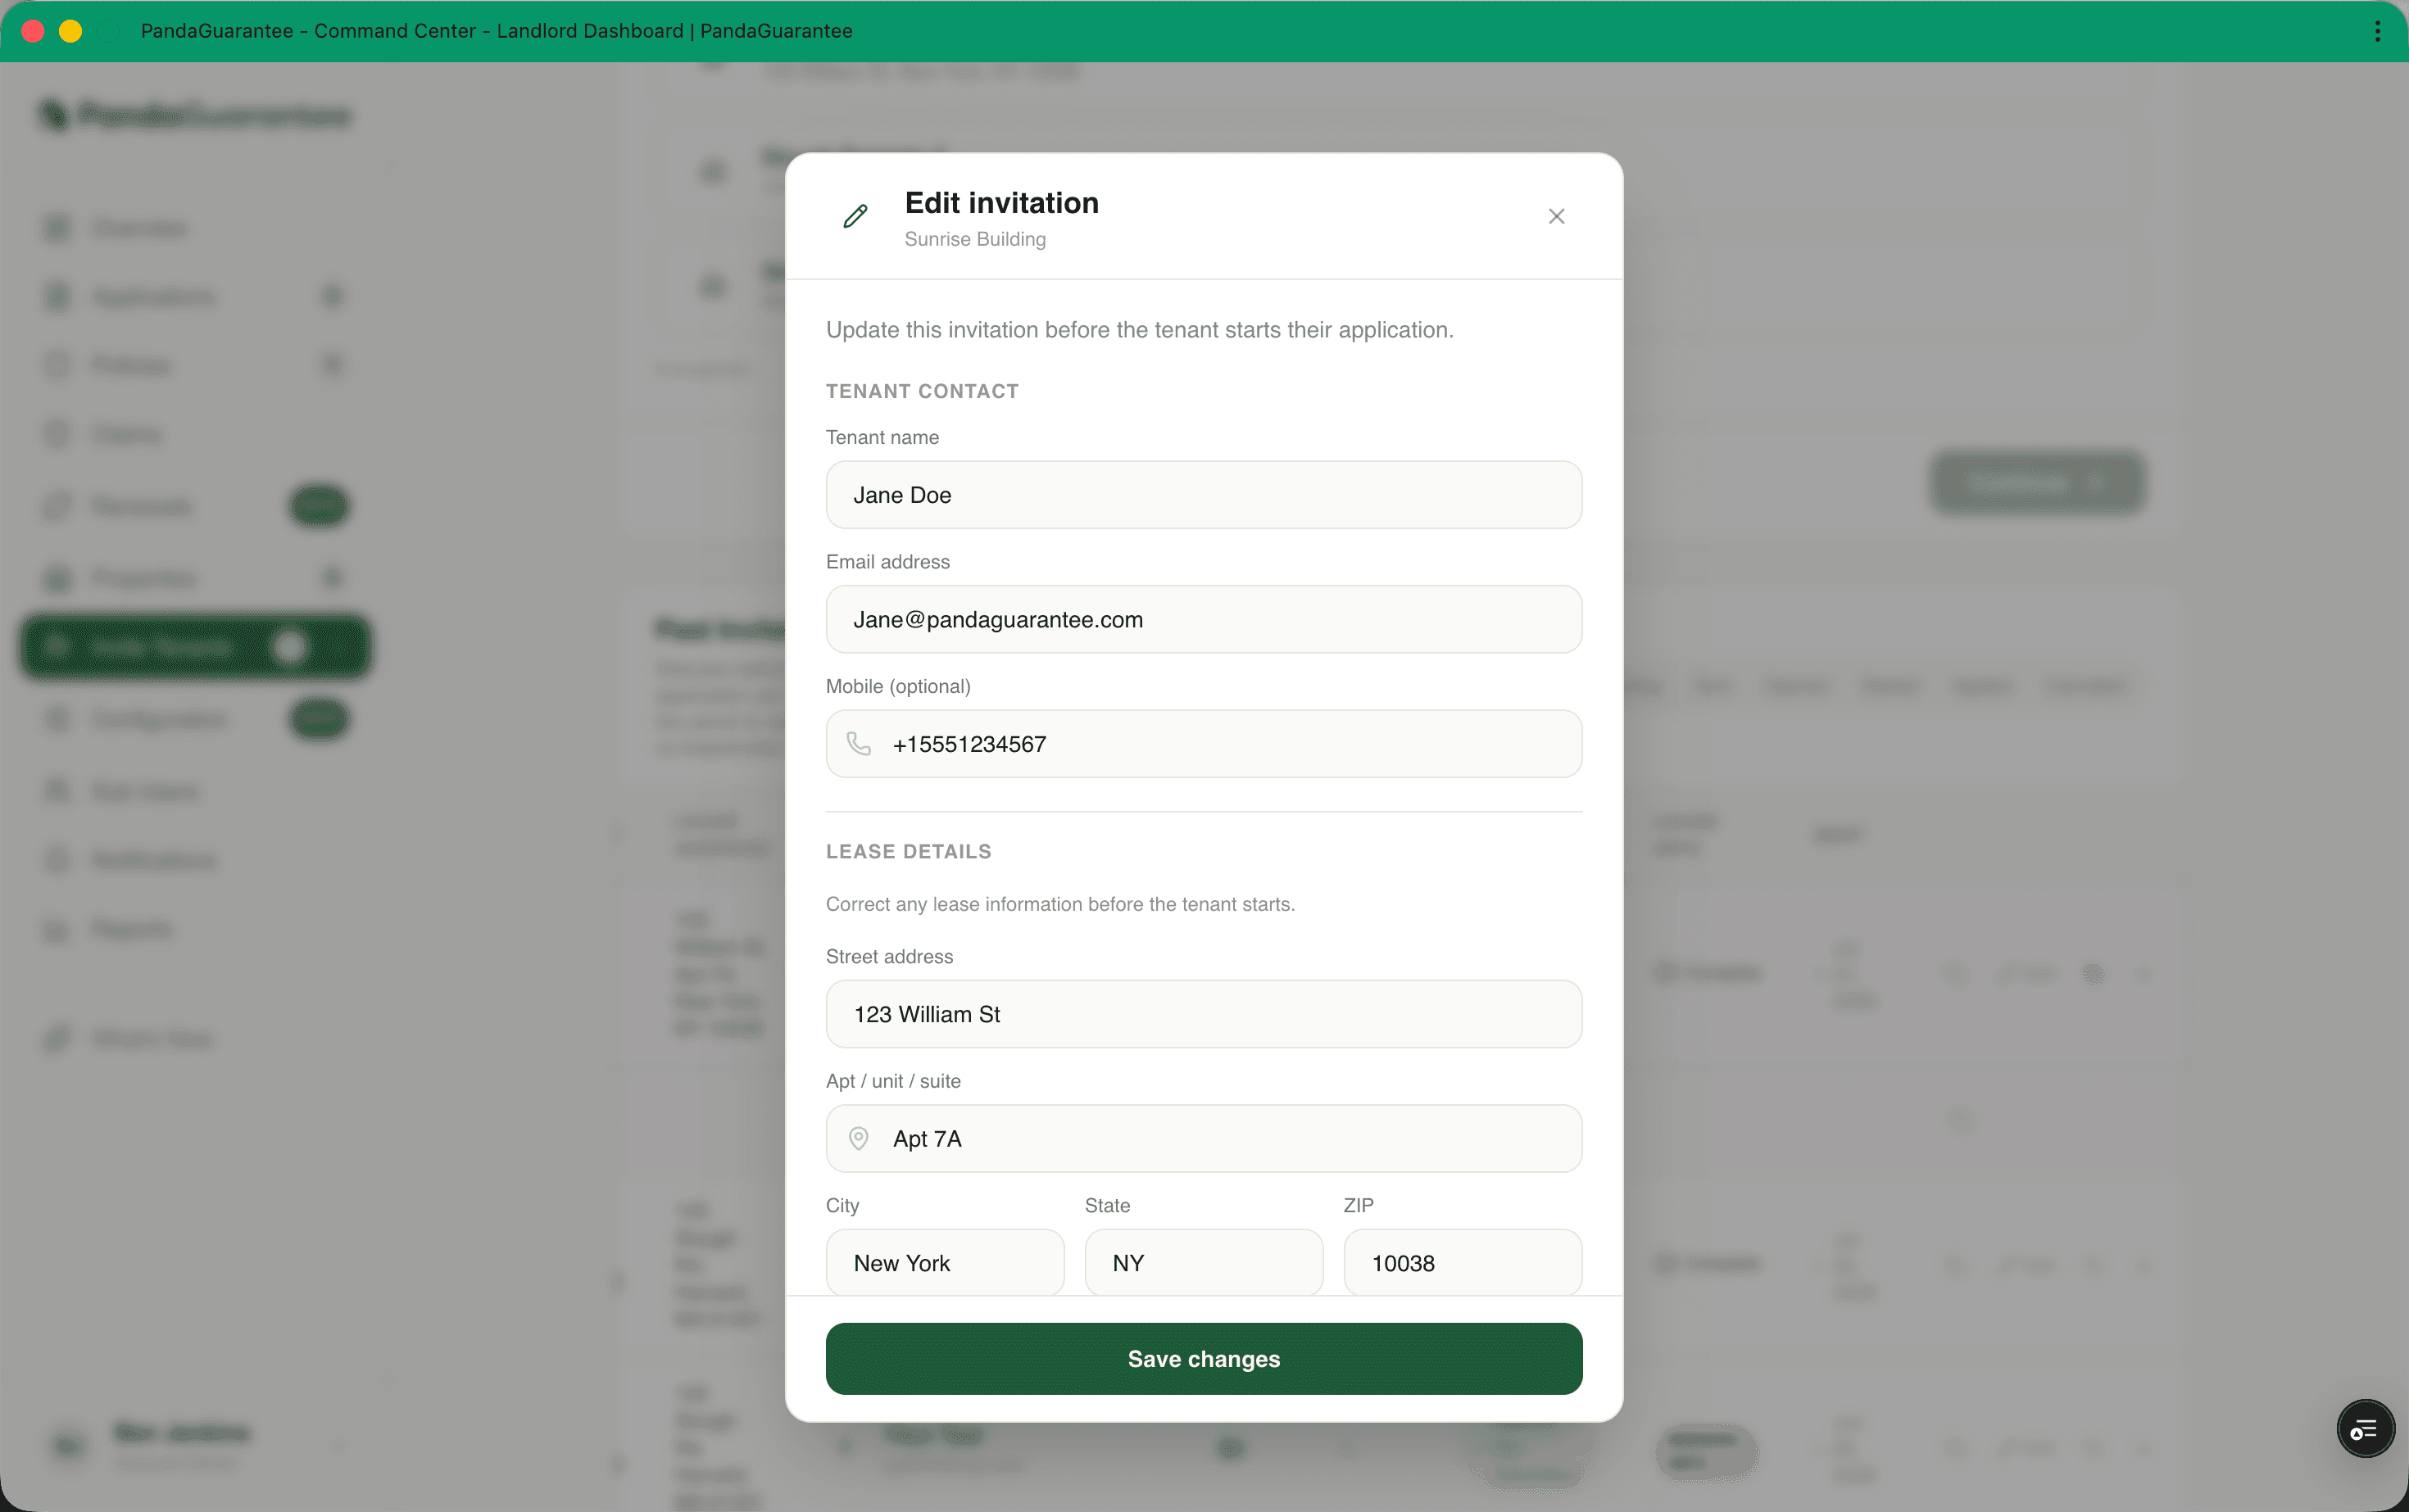Focus the City field showing New York
This screenshot has height=1512, width=2409.
point(945,1263)
